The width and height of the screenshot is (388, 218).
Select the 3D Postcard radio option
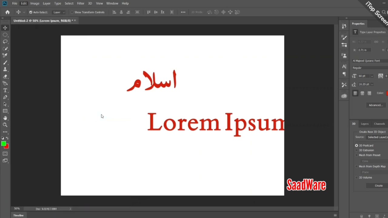356,146
